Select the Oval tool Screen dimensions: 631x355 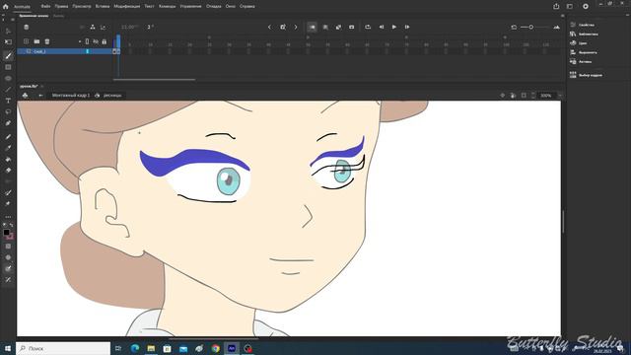(x=8, y=78)
